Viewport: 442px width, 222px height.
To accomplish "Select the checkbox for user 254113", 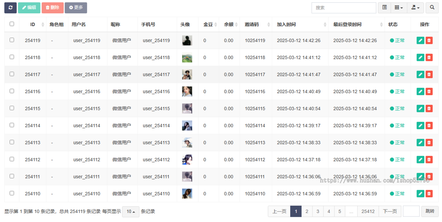I will click(x=12, y=142).
